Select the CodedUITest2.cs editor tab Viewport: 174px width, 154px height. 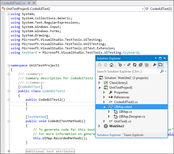click(13, 3)
